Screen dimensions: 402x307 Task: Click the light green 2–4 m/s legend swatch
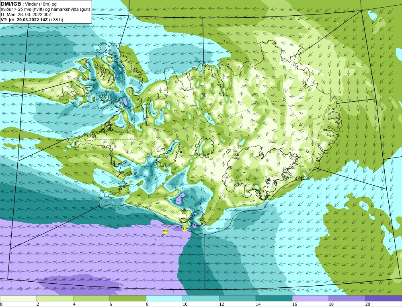point(55,299)
